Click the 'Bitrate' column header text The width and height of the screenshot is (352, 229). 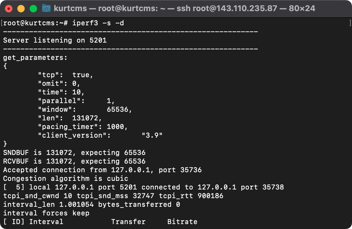[182, 222]
